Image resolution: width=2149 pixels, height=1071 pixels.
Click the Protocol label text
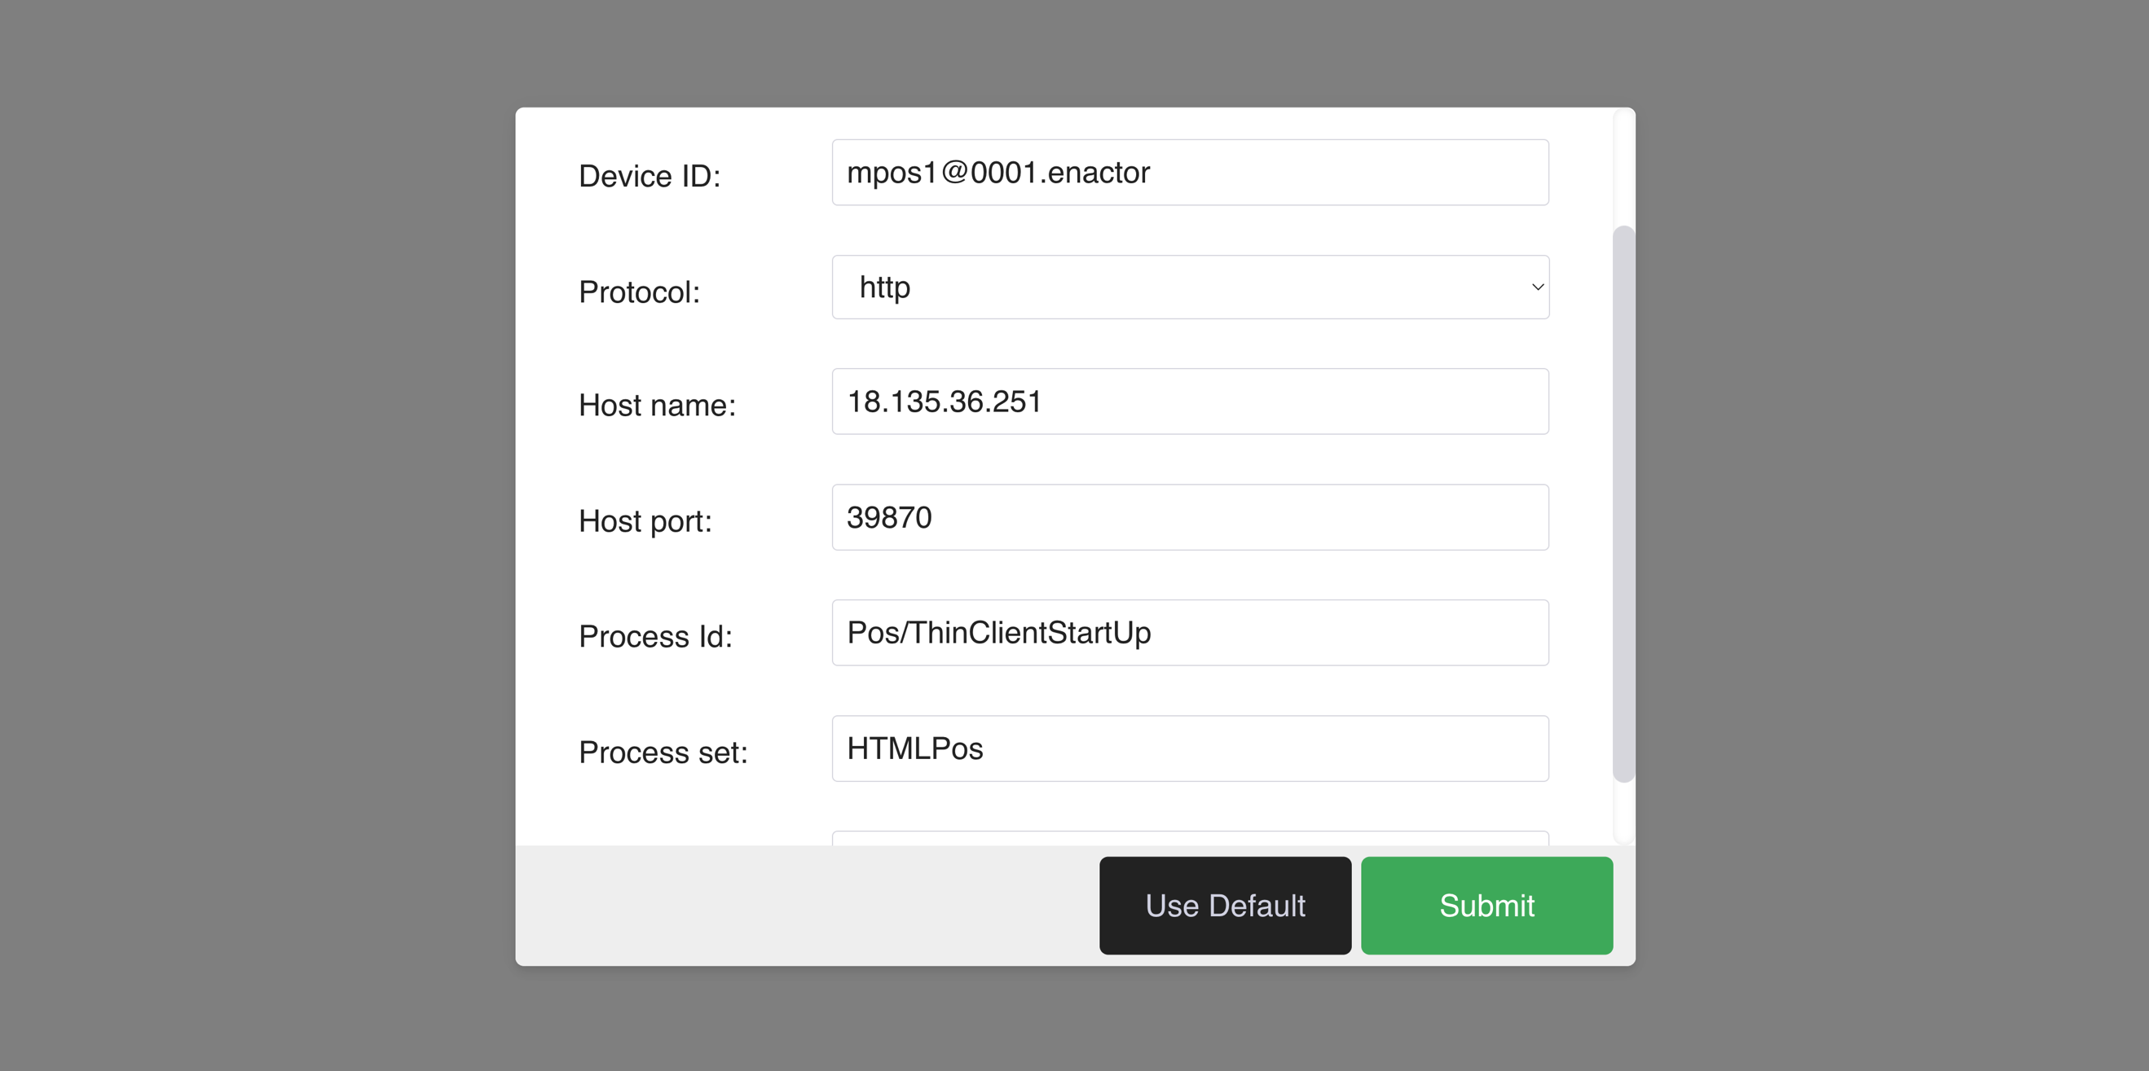[639, 292]
